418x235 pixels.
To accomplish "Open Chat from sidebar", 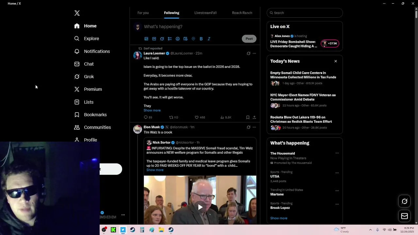I will pos(84,64).
